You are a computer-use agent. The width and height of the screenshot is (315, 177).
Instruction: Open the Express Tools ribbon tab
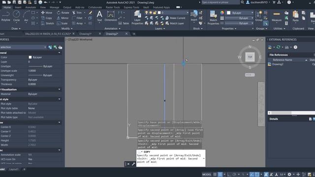(131, 7)
